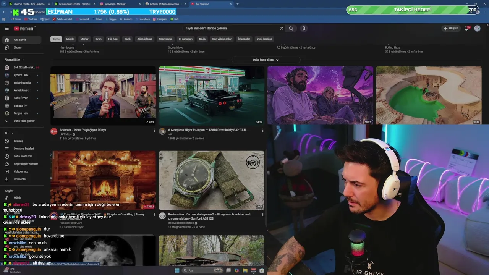Open options menu for watch restoration video
This screenshot has width=489, height=275.
point(263,215)
